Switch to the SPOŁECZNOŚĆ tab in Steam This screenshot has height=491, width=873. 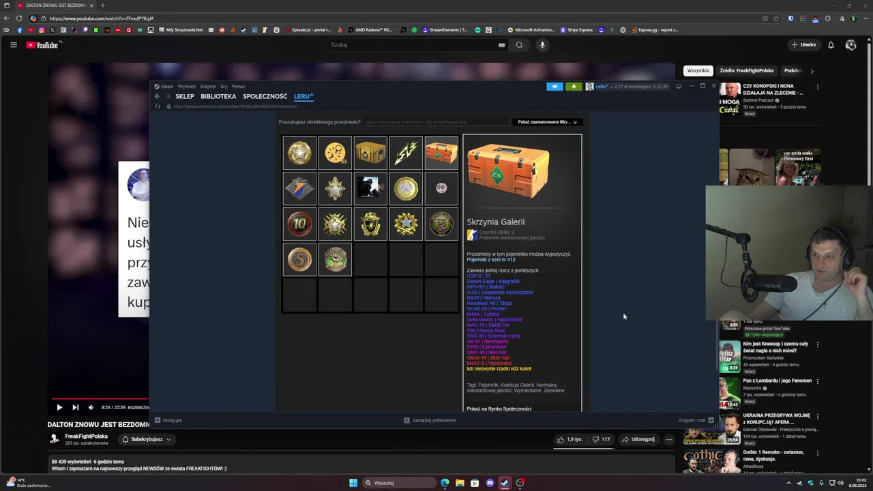[x=265, y=96]
